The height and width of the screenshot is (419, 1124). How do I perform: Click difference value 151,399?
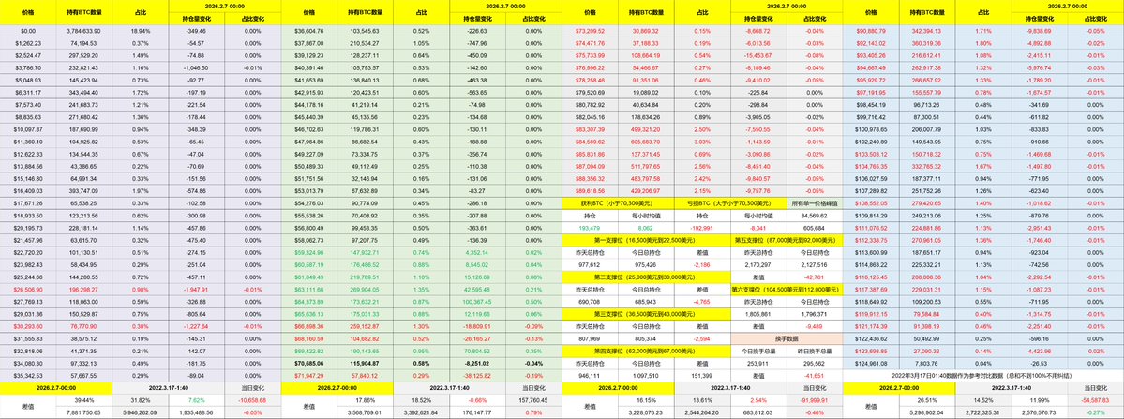[702, 375]
